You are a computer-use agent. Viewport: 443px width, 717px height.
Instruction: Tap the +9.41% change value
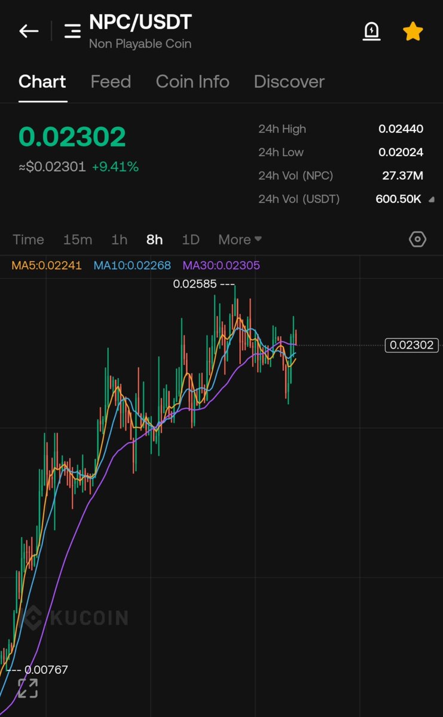(x=115, y=167)
